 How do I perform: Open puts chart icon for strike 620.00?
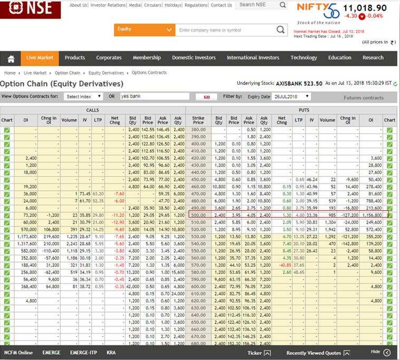(389, 301)
